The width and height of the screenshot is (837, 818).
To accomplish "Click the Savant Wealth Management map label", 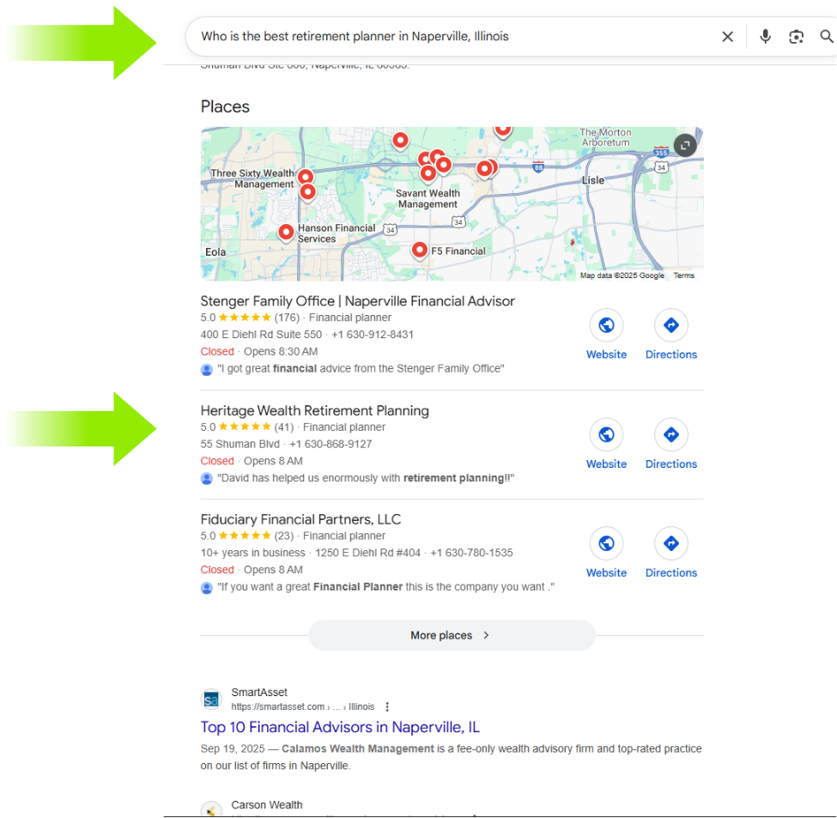I will coord(428,198).
